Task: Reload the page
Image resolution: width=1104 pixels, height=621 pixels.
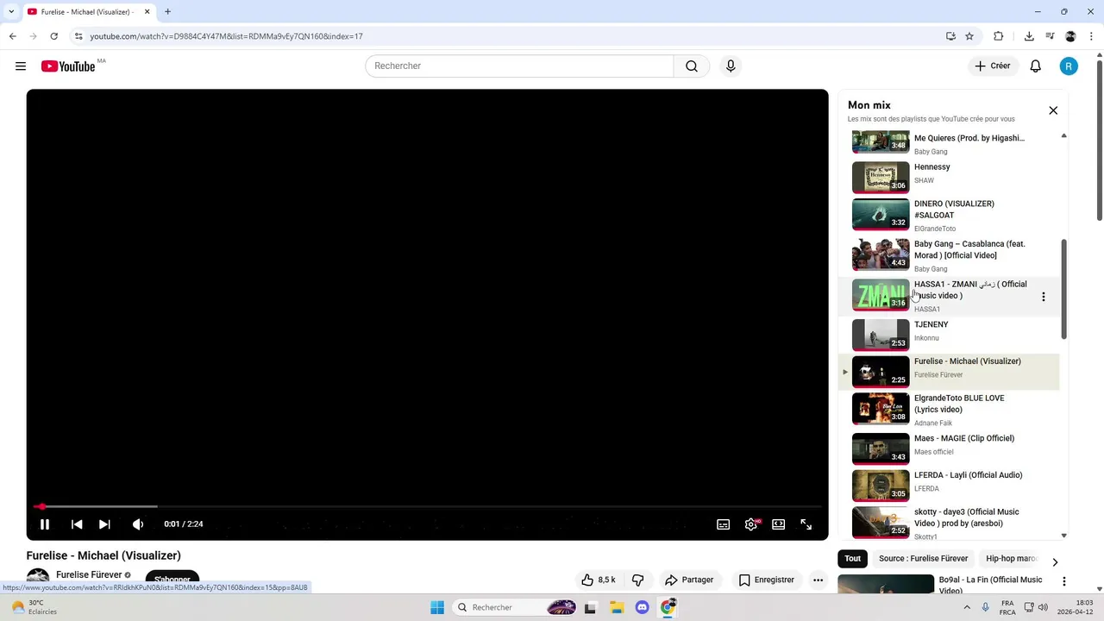Action: [x=53, y=36]
